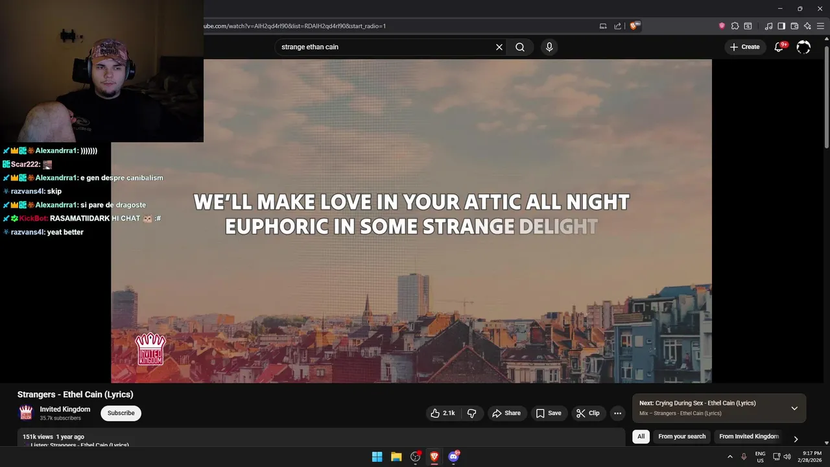Select the All filter chip
This screenshot has height=467, width=830.
[x=641, y=437]
